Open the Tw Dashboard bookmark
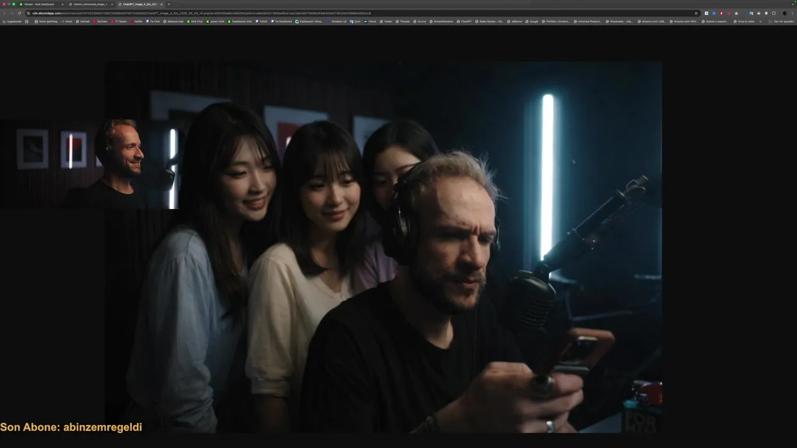The height and width of the screenshot is (448, 797). point(281,21)
